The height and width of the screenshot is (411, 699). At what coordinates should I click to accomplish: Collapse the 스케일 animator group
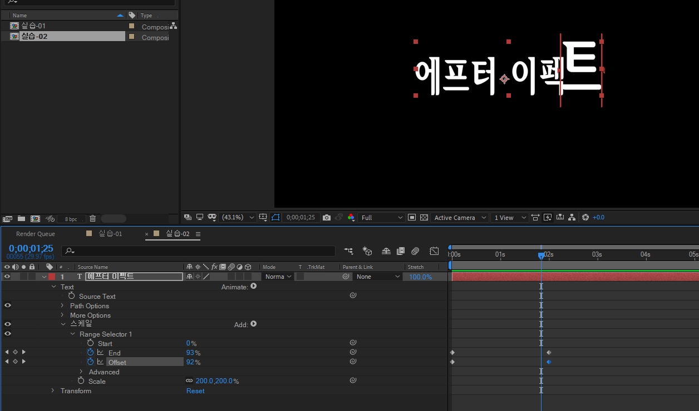click(63, 324)
